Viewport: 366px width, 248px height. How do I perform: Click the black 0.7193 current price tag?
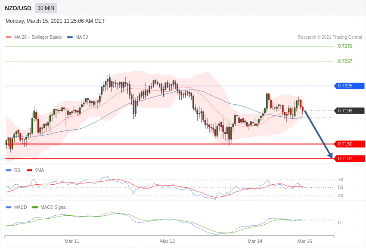click(x=350, y=111)
